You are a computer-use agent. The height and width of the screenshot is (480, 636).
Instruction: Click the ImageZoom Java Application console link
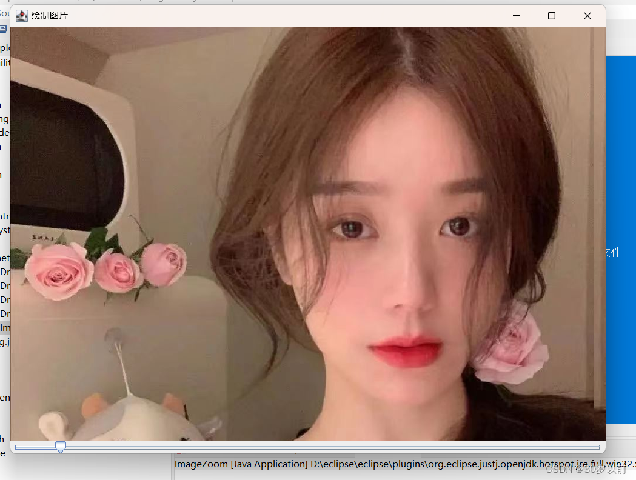pos(239,464)
